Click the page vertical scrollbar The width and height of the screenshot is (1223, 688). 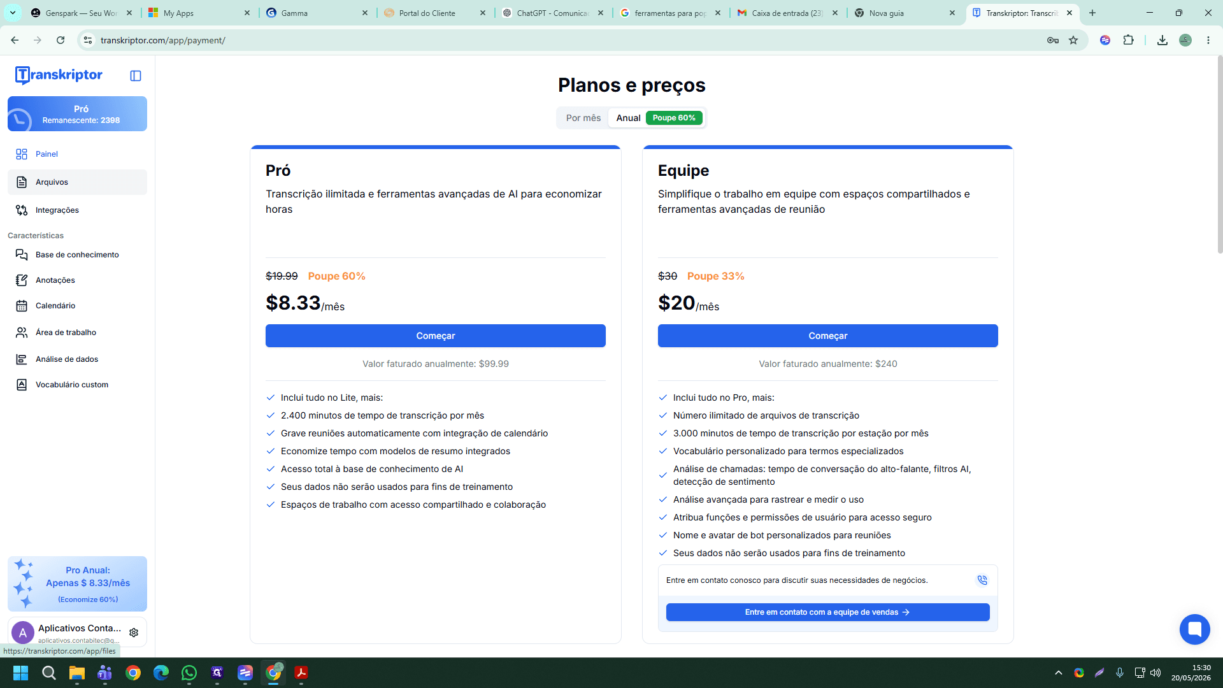point(1220,155)
